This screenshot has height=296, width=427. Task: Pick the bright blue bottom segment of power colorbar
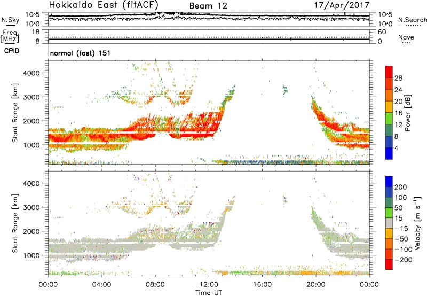[x=389, y=153]
